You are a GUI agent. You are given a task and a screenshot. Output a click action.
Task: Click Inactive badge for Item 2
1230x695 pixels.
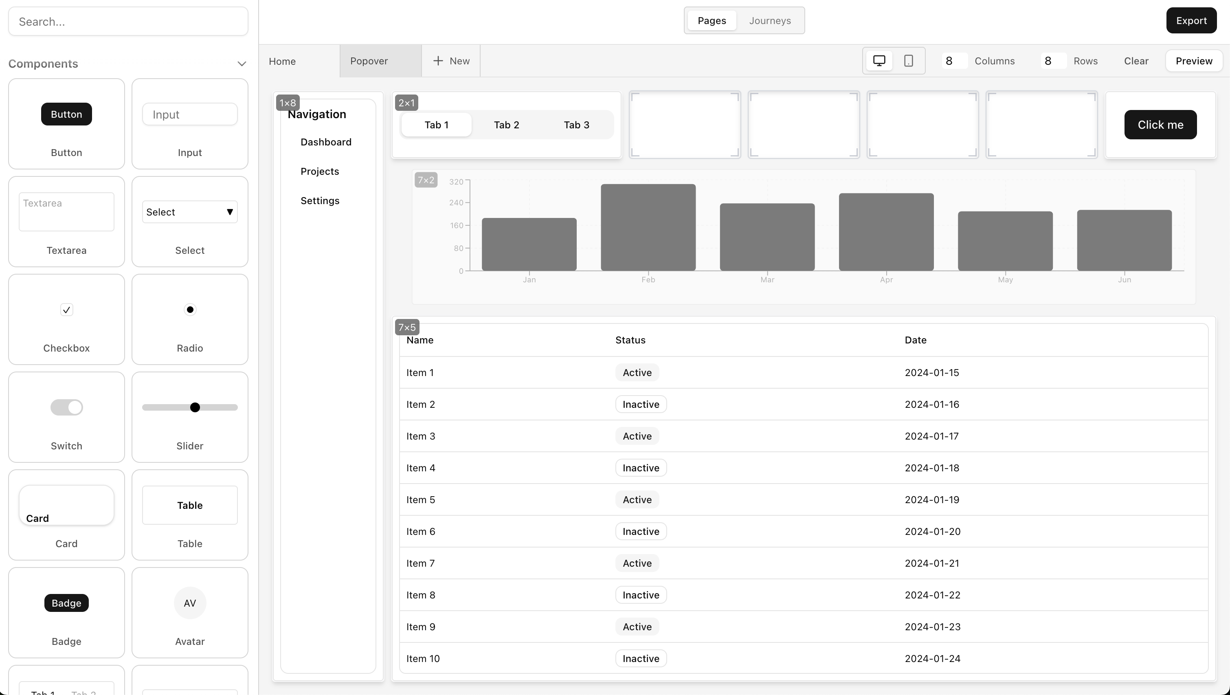pos(641,404)
